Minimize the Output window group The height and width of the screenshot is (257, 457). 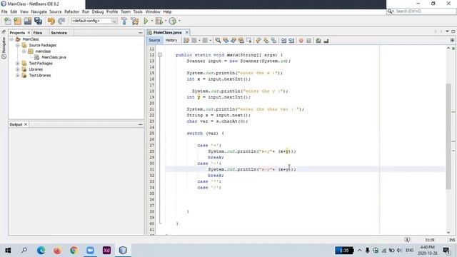[x=141, y=124]
